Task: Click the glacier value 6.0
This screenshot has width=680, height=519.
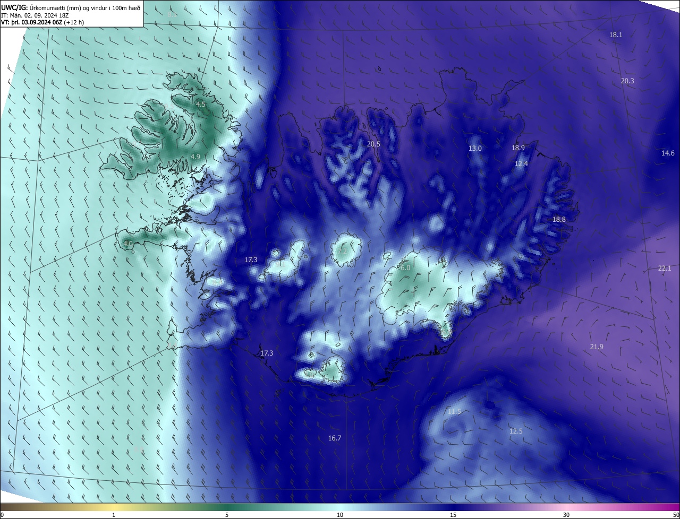Action: [405, 268]
